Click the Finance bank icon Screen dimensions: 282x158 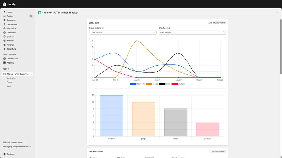pyautogui.click(x=5, y=45)
